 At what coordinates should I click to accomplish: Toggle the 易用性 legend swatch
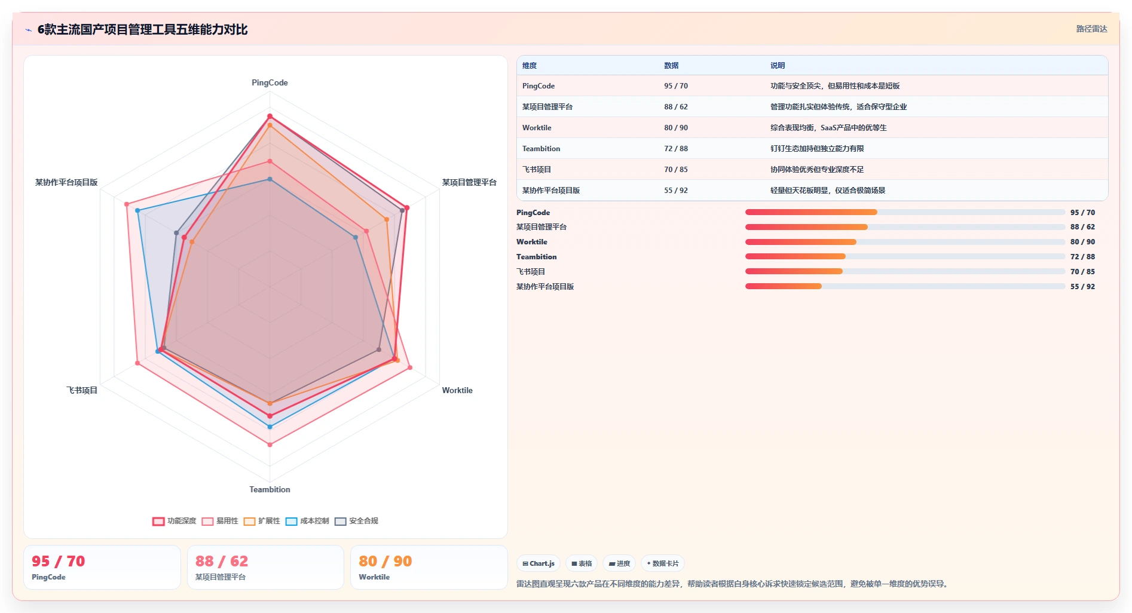(x=207, y=522)
